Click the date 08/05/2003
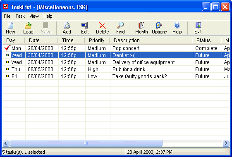 [x=41, y=69]
